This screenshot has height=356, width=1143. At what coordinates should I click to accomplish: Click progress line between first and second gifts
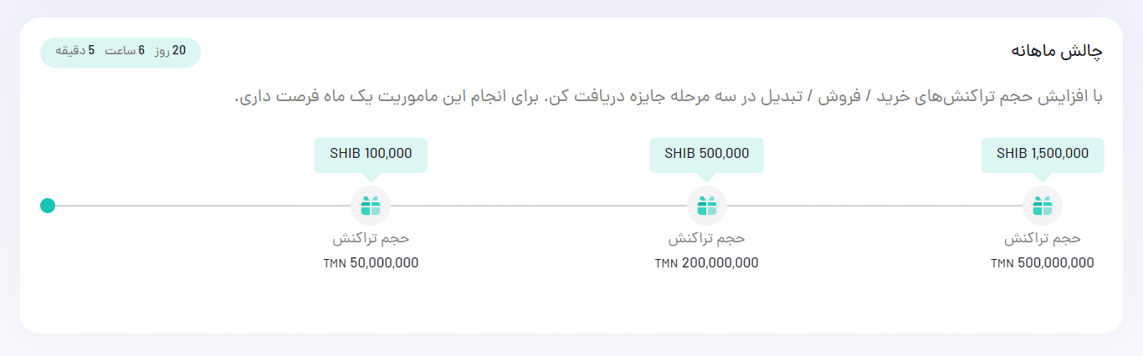(539, 206)
